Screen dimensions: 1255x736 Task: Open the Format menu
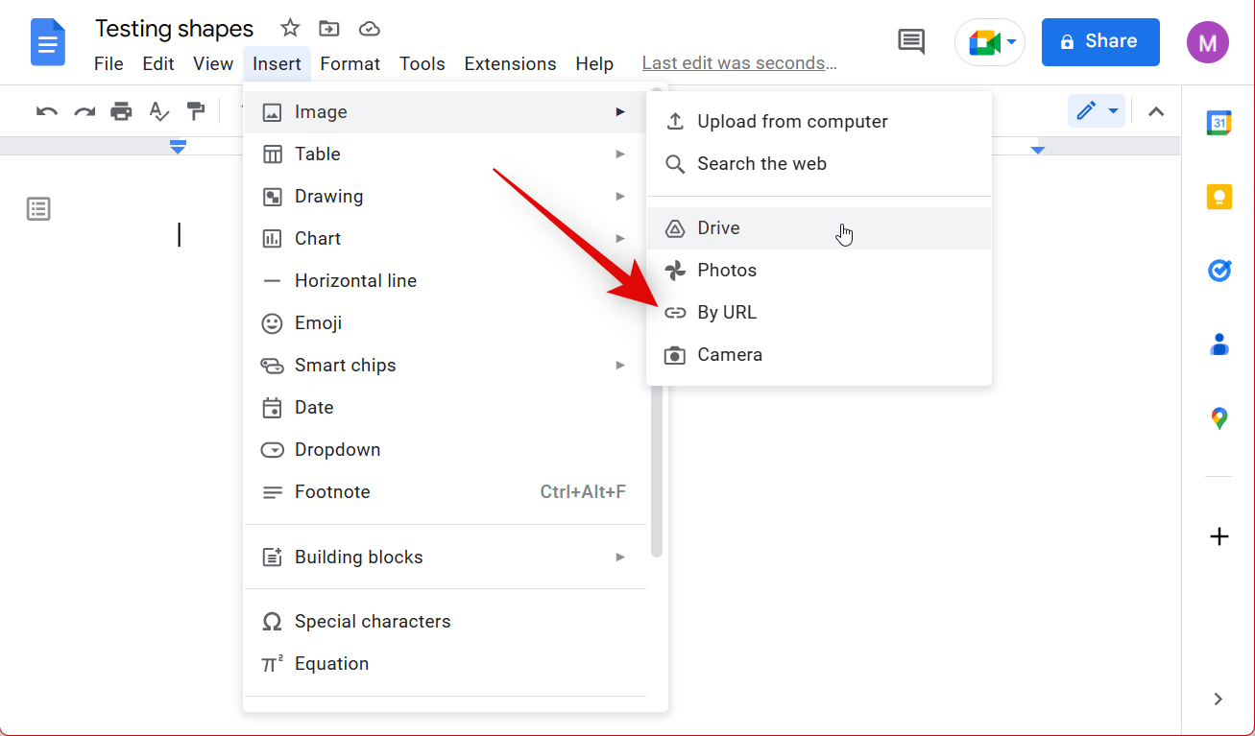(x=350, y=64)
